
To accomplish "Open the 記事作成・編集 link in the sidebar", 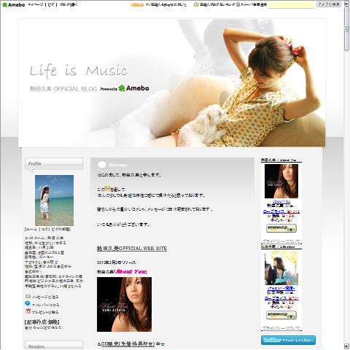I will [42, 322].
